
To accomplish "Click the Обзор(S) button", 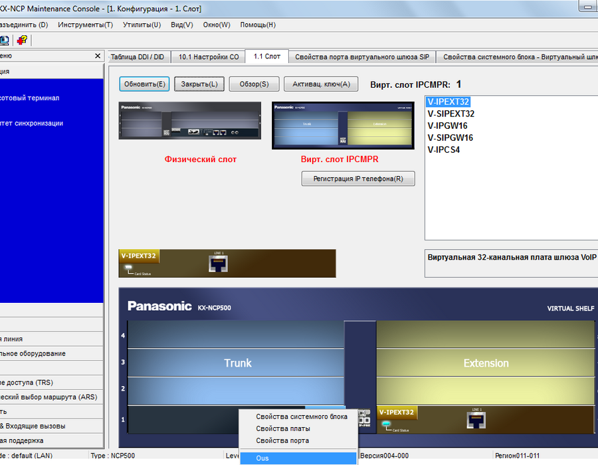I will click(x=254, y=84).
